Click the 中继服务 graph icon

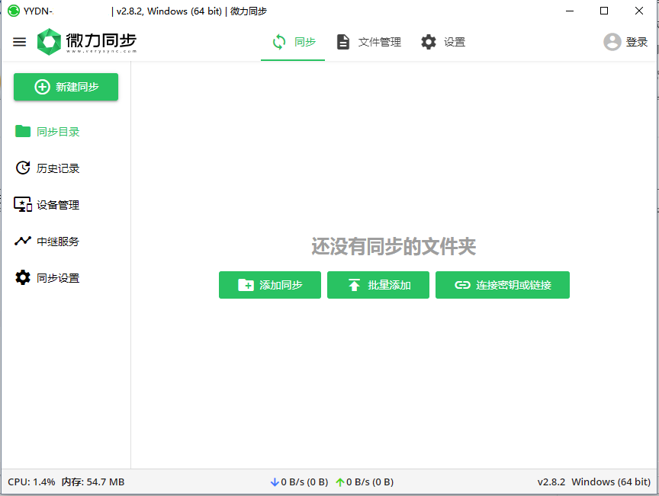23,241
